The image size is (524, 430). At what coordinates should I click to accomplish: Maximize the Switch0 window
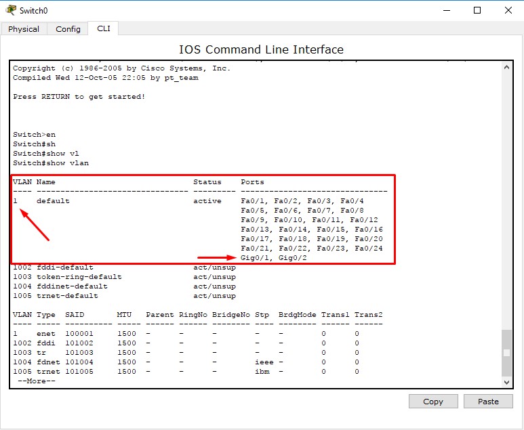pyautogui.click(x=477, y=10)
